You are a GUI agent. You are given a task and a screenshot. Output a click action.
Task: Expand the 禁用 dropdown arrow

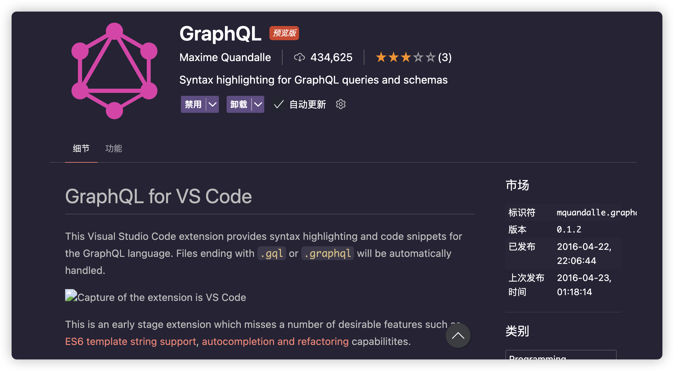[212, 104]
